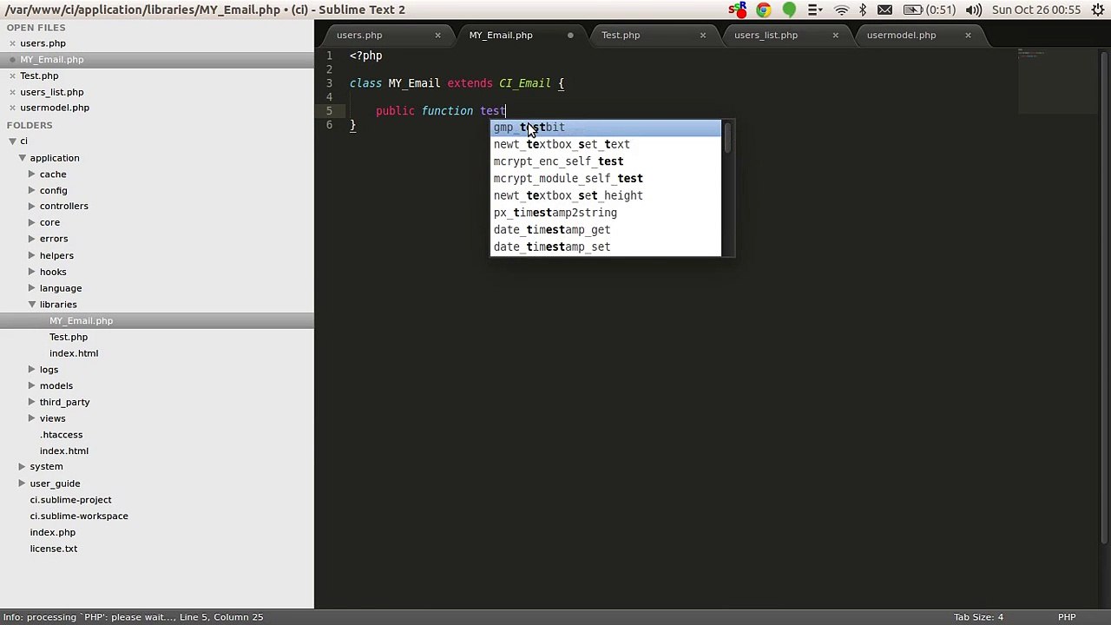The image size is (1111, 625).
Task: Close usermodel.php in Open Files list
Action: point(12,108)
